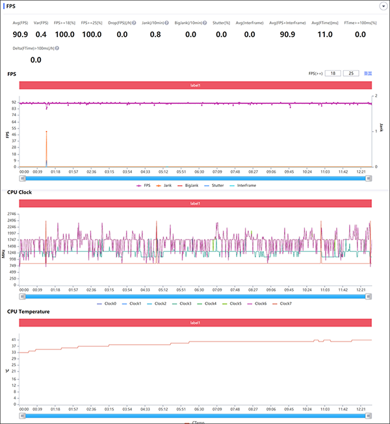Select the label1 bar above CPU Clock chart
390x424 pixels.
tap(195, 203)
